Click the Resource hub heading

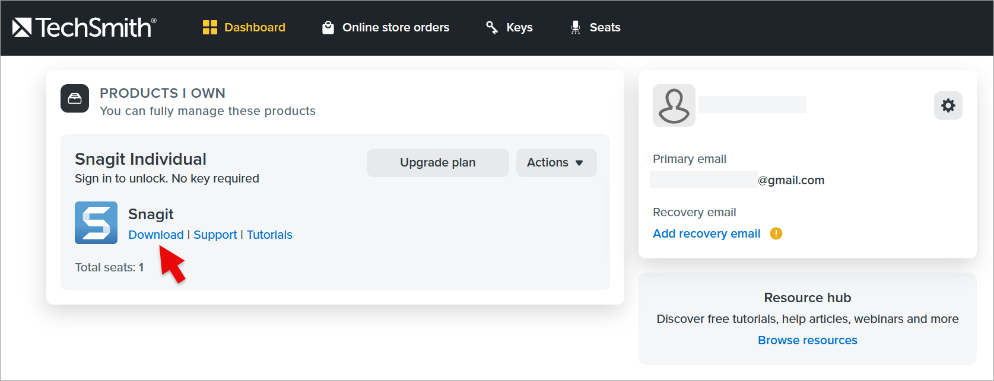coord(808,297)
